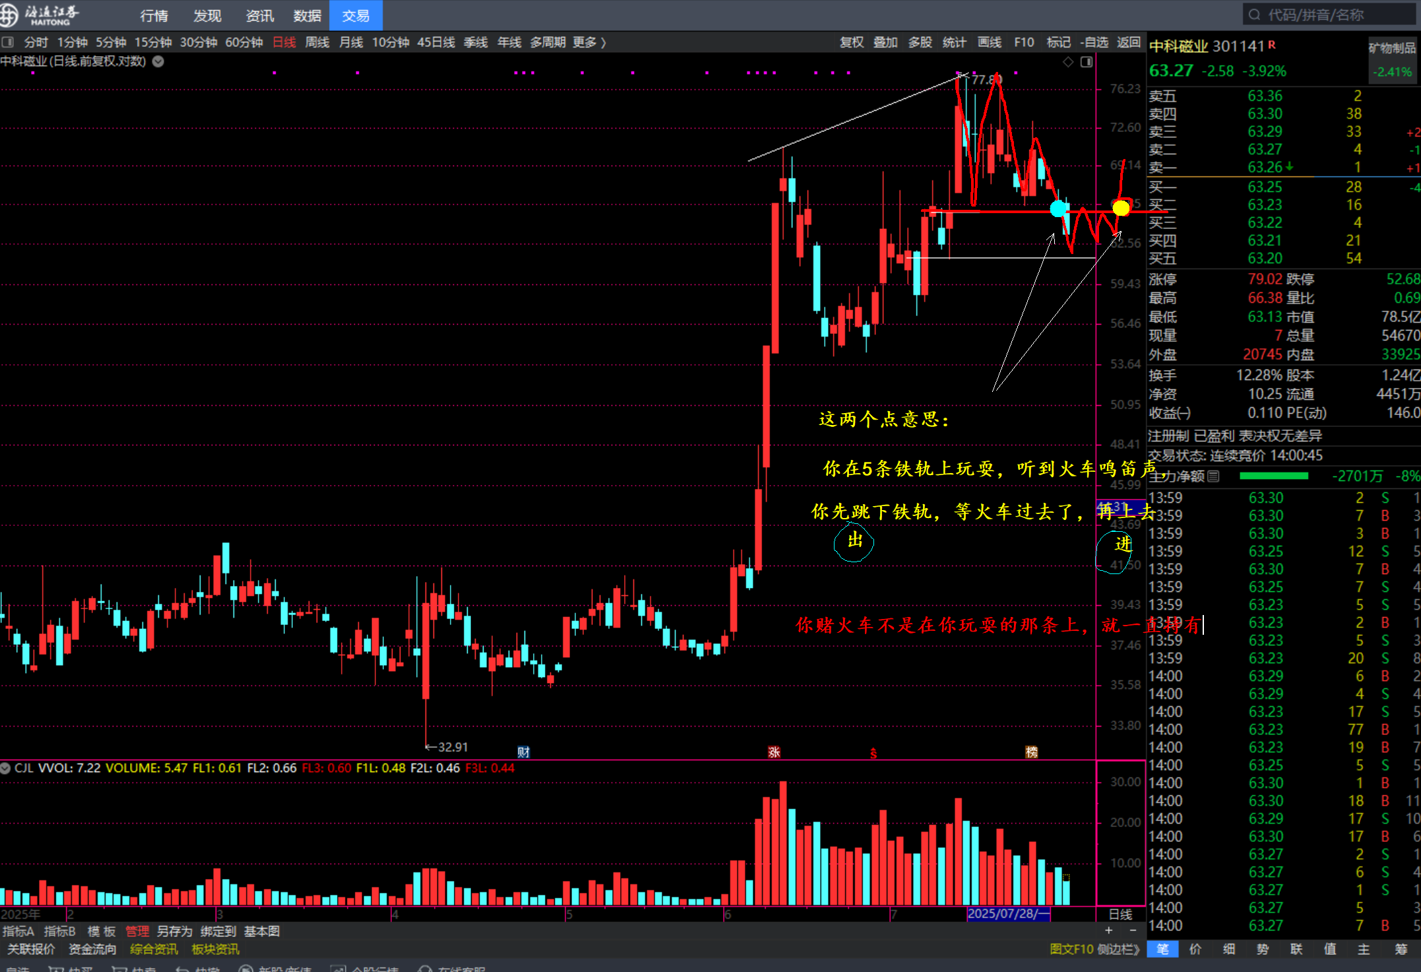Viewport: 1421px width, 972px height.
Task: Click the yellow dot marker on the chart
Action: (1121, 209)
